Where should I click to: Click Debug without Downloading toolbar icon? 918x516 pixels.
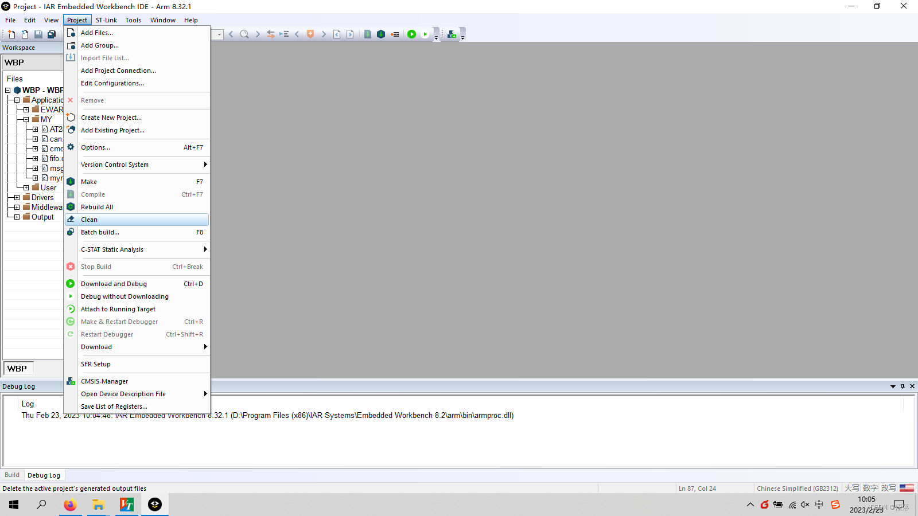click(425, 34)
